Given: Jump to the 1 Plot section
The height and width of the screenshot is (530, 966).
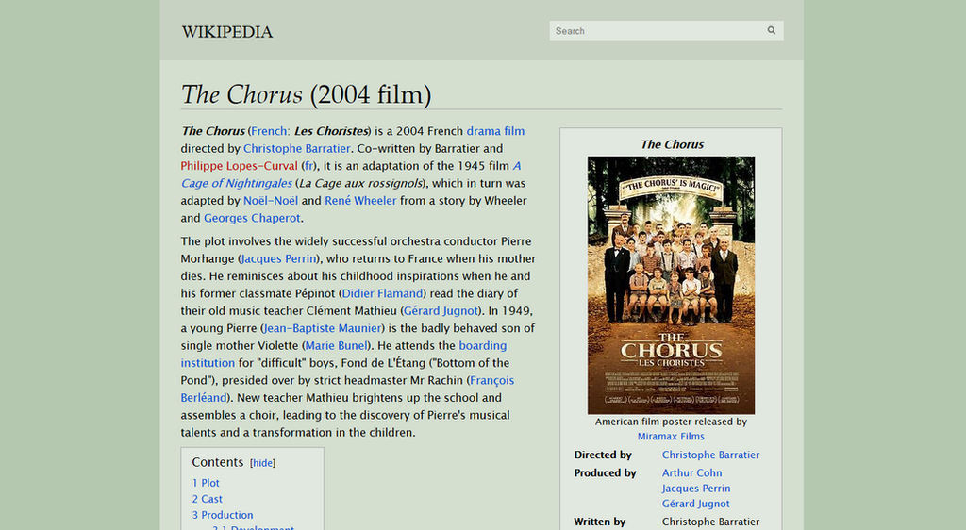Looking at the screenshot, I should pyautogui.click(x=206, y=483).
